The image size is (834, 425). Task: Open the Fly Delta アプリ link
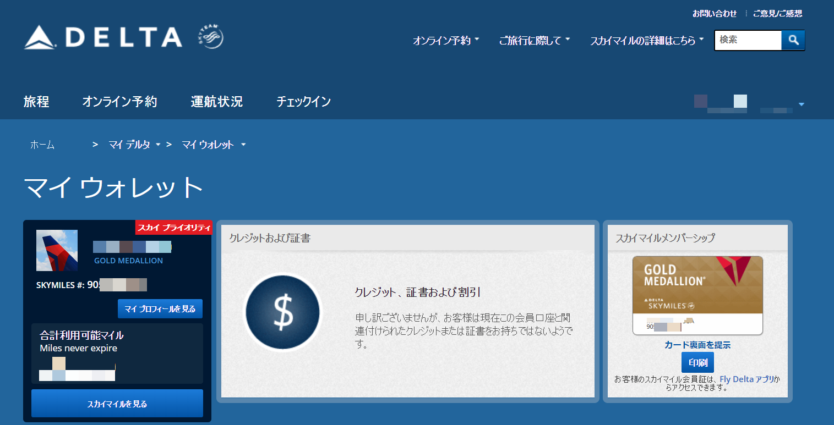(746, 379)
